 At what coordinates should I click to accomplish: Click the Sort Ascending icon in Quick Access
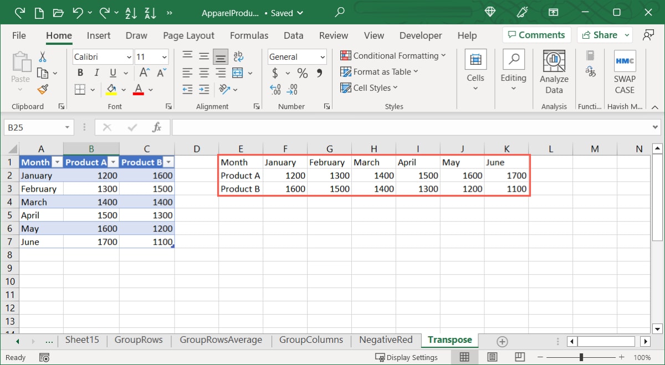click(x=131, y=12)
